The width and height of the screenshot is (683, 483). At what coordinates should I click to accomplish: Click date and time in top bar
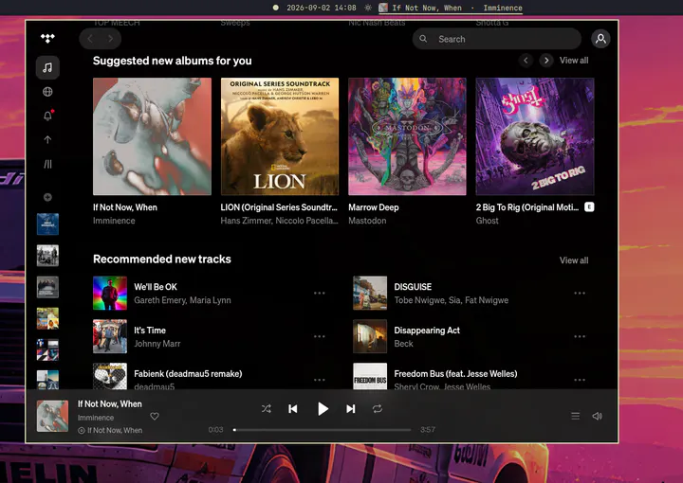[x=321, y=8]
